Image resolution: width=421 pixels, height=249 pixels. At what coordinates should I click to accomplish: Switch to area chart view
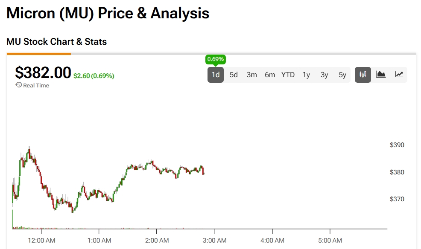[381, 75]
